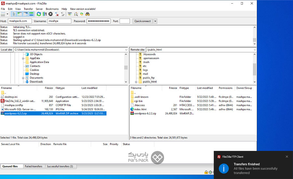Open the Transfer menu
Screen dimensions: 293x179
pos(28,9)
